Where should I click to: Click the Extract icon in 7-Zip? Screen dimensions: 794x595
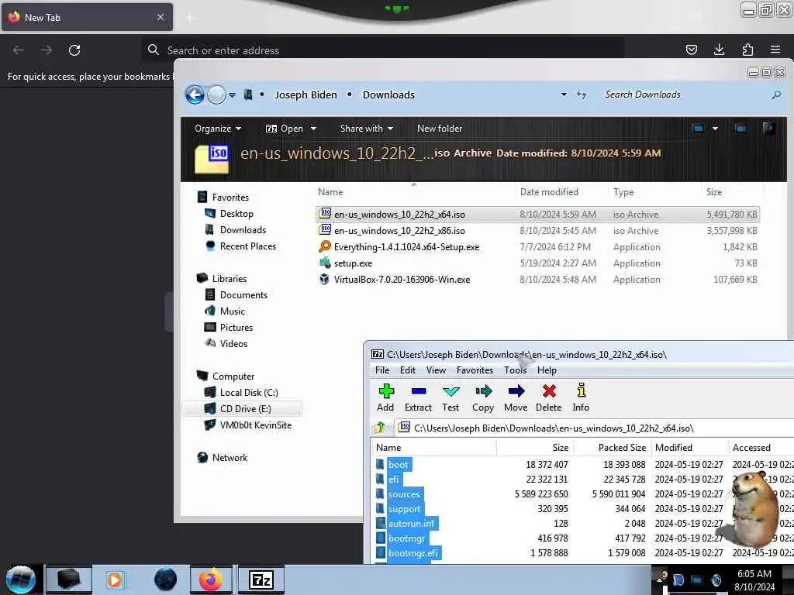click(418, 397)
